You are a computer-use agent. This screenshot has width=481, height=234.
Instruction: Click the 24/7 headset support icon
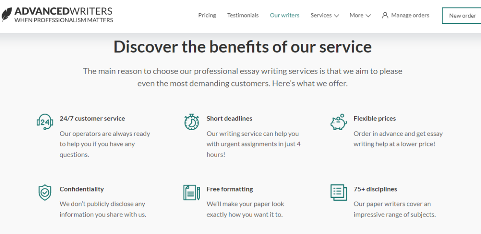(x=45, y=122)
